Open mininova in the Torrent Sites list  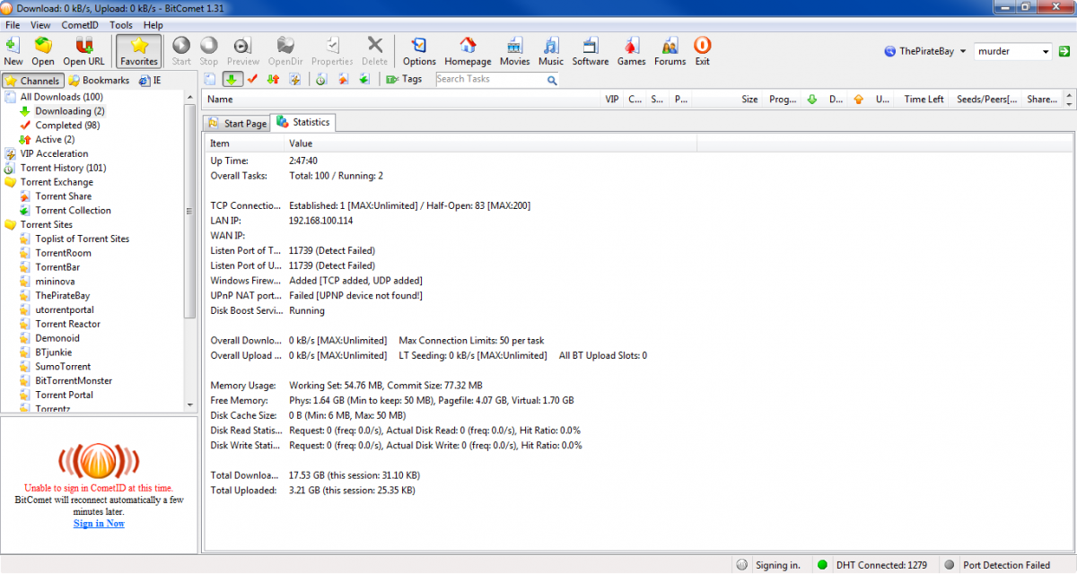[48, 281]
